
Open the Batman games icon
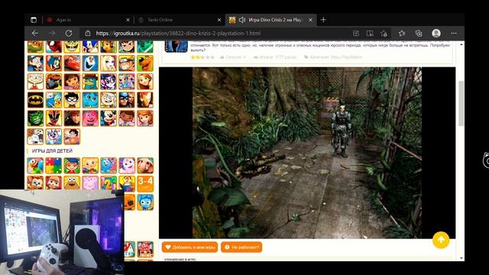(35, 100)
